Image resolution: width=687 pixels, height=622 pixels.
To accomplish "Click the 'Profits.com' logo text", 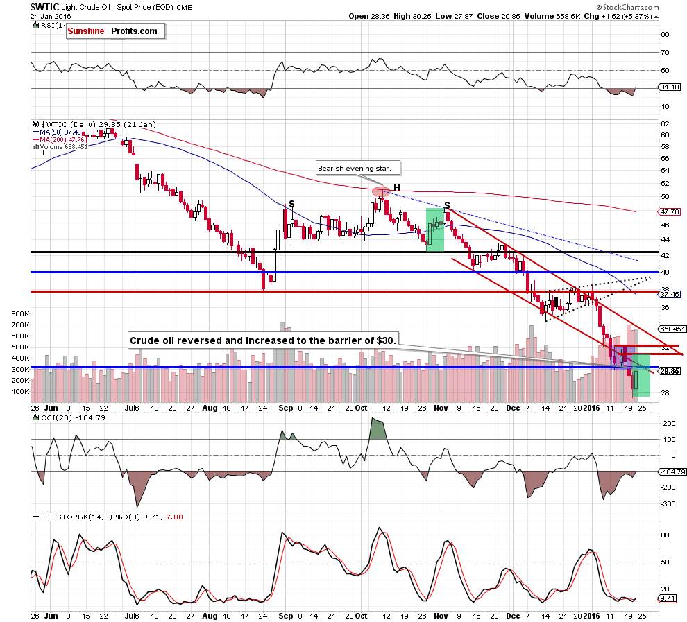I will coord(134,31).
